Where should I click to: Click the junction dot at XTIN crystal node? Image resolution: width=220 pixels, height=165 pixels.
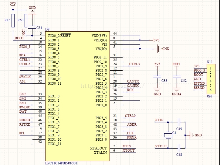[x=168, y=122]
